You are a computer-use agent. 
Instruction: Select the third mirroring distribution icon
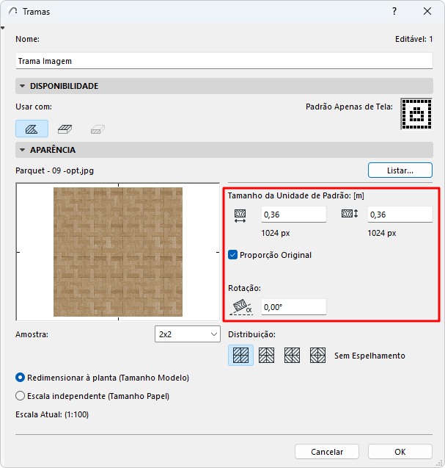pyautogui.click(x=292, y=355)
